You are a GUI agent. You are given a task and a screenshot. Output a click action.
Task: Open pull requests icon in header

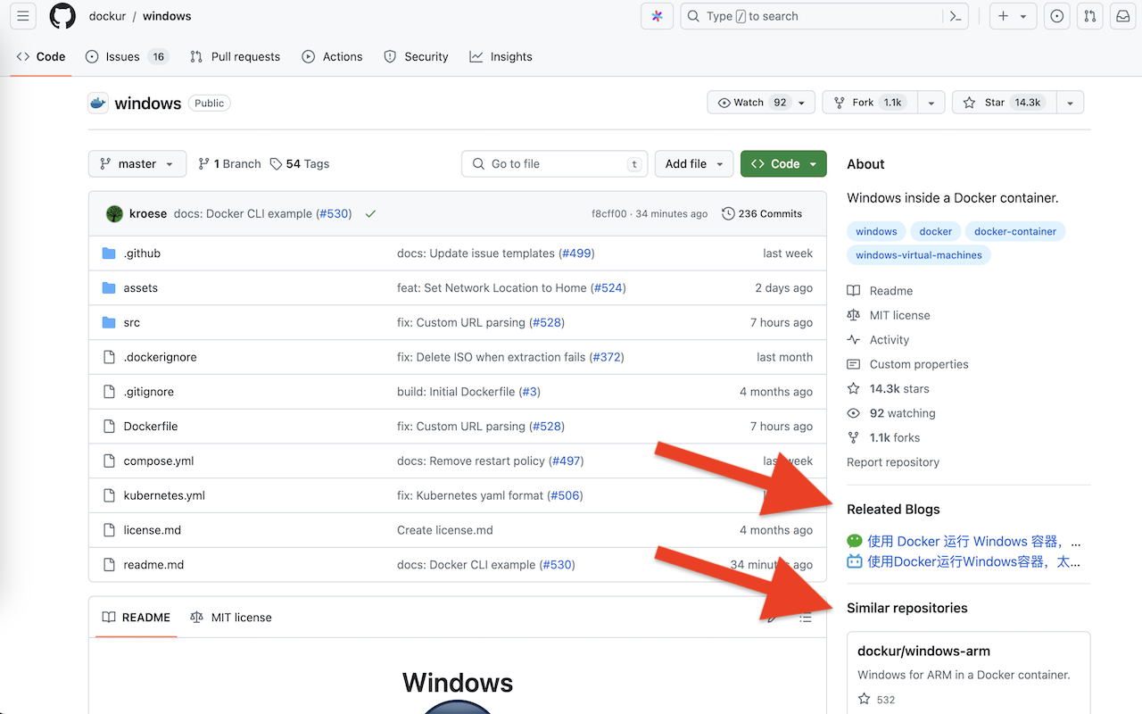(x=1089, y=16)
